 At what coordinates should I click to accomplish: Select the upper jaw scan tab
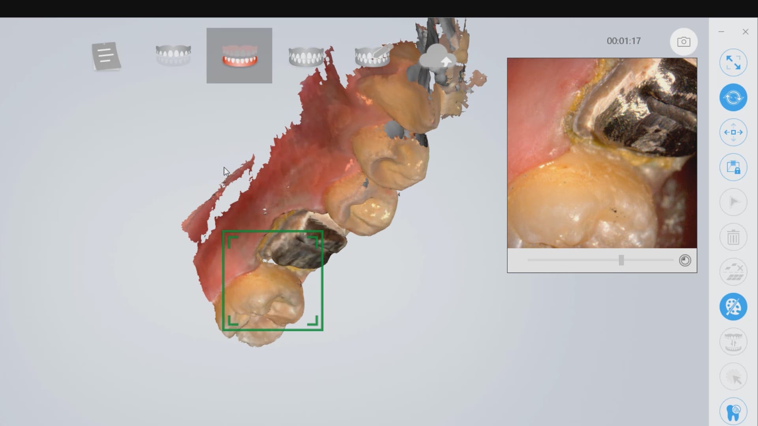coord(173,55)
